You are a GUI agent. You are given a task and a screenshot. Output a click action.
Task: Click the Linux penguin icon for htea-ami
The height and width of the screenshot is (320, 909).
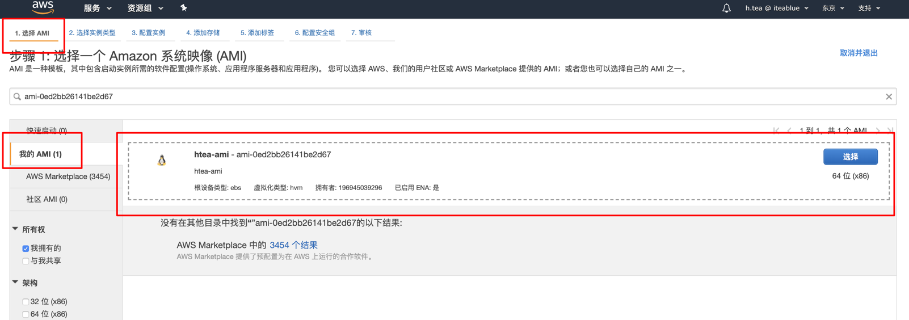[x=162, y=161]
